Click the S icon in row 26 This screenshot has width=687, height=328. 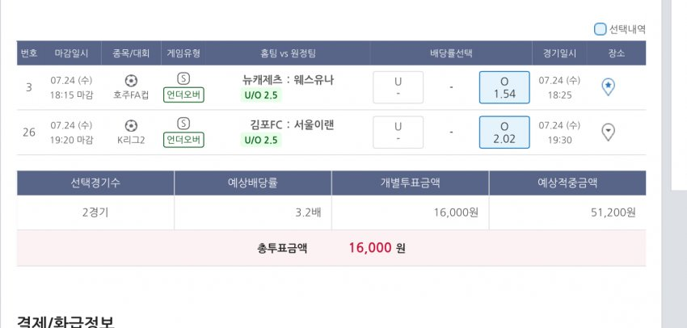tap(183, 124)
